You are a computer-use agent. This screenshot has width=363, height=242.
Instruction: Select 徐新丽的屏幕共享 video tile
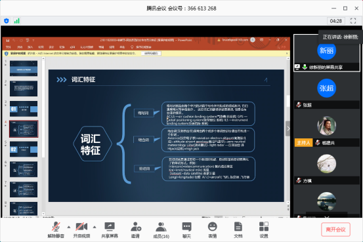[x=327, y=53]
